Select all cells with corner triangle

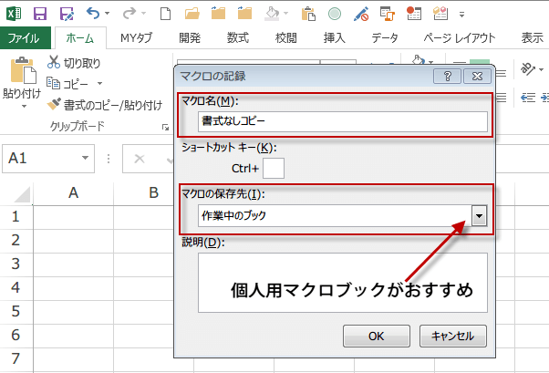coord(23,194)
